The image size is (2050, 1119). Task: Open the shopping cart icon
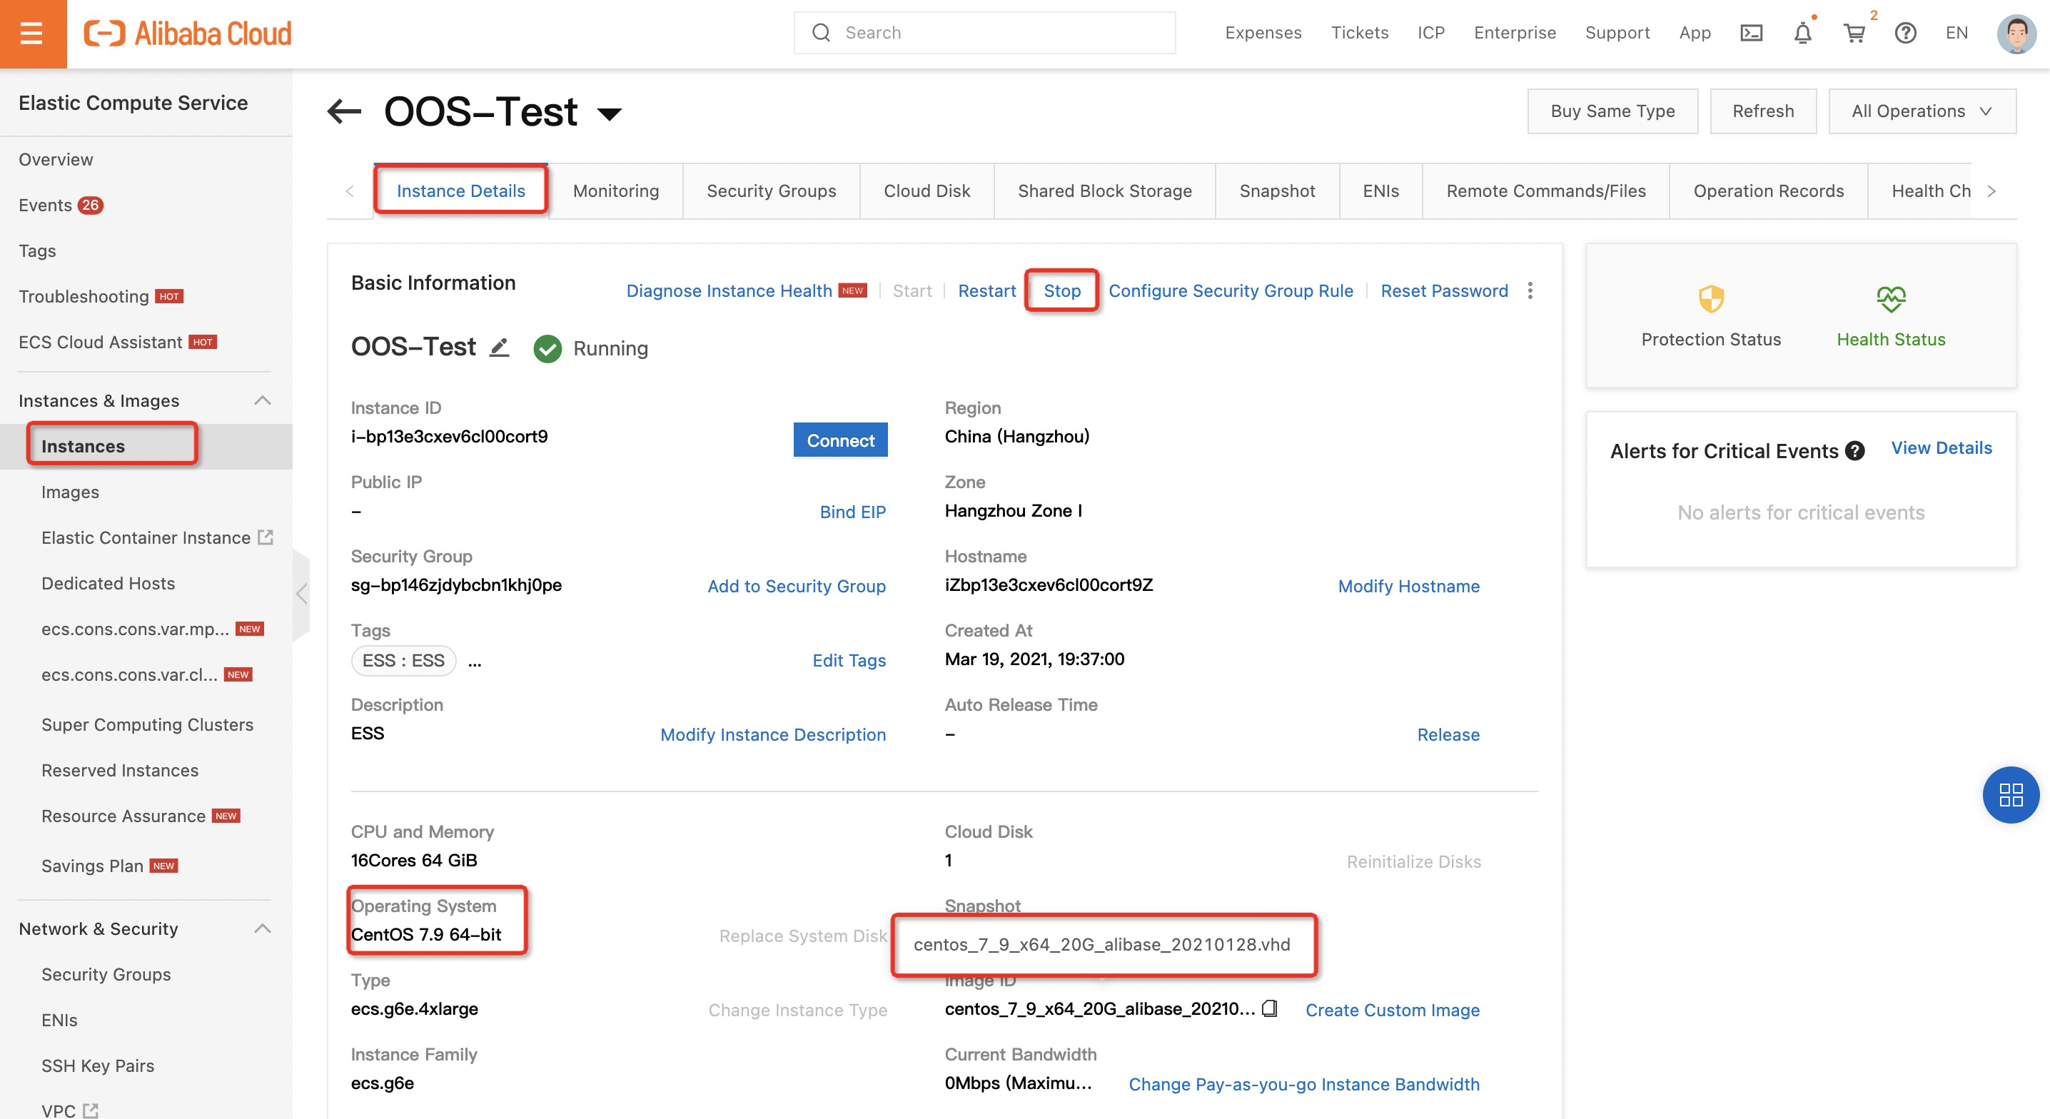[1854, 34]
